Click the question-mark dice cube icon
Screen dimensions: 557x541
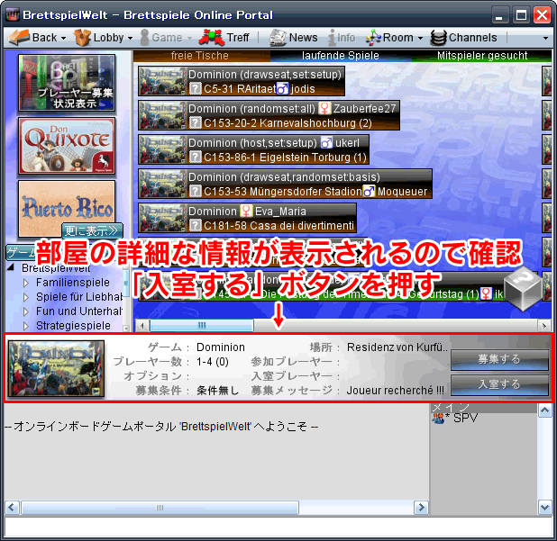523,289
